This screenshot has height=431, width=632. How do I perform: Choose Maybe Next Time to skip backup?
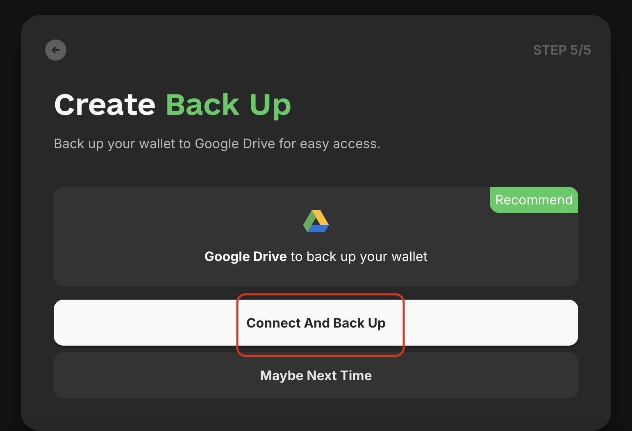pos(316,375)
